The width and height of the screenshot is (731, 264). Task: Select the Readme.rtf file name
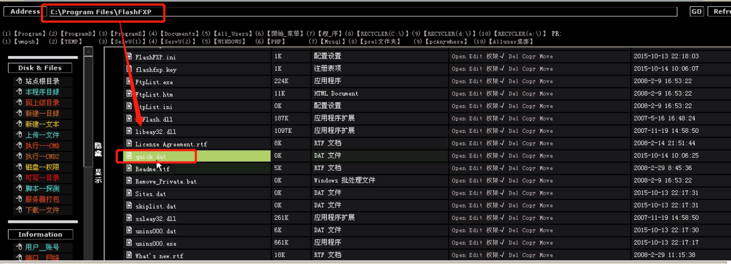(152, 169)
